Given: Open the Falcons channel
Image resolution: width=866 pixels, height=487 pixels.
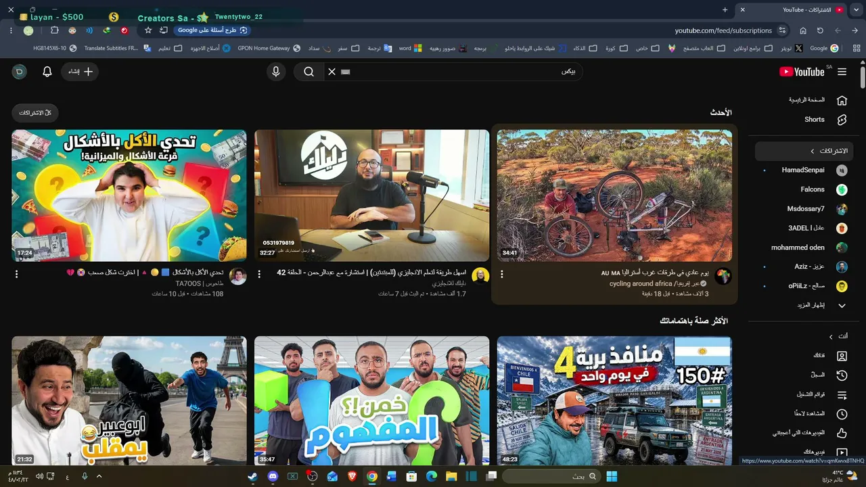Looking at the screenshot, I should click(x=804, y=189).
